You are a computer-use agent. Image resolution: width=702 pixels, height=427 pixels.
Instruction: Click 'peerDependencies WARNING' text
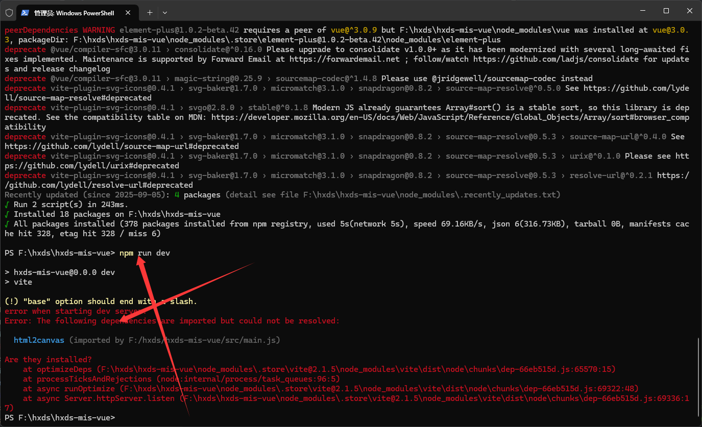pyautogui.click(x=60, y=30)
